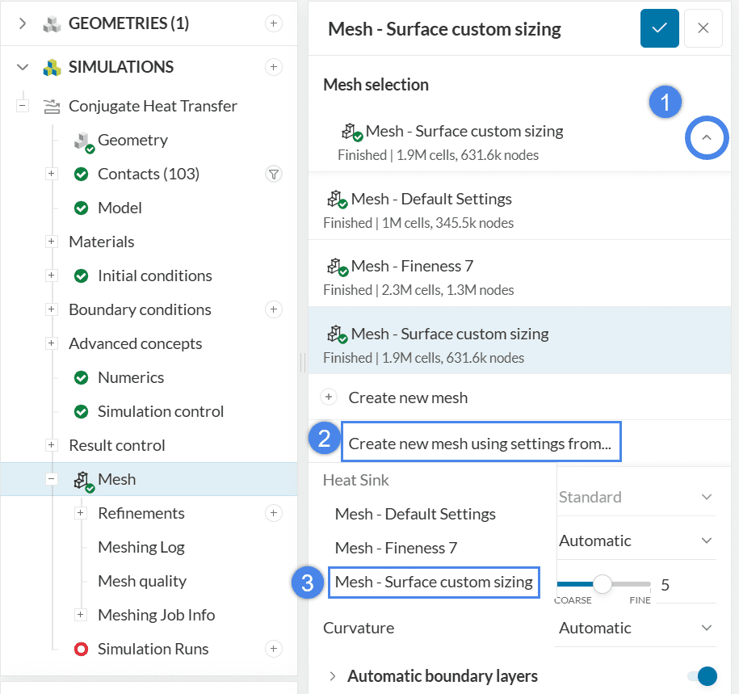Click the blue checkmark confirm button

pos(659,28)
